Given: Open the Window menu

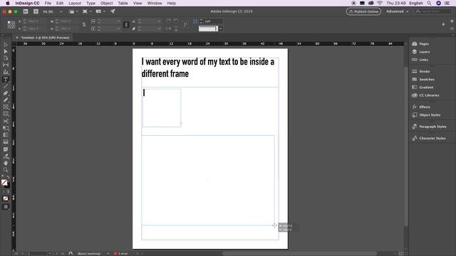Looking at the screenshot, I should (x=155, y=3).
